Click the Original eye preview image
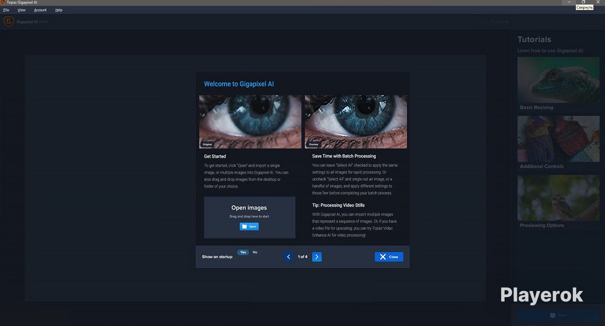The image size is (605, 326). point(250,122)
